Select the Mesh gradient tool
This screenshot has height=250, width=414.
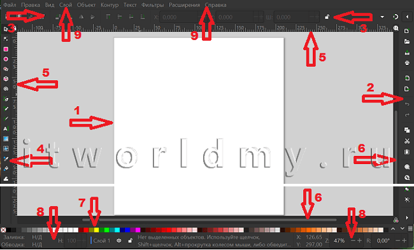click(6, 149)
